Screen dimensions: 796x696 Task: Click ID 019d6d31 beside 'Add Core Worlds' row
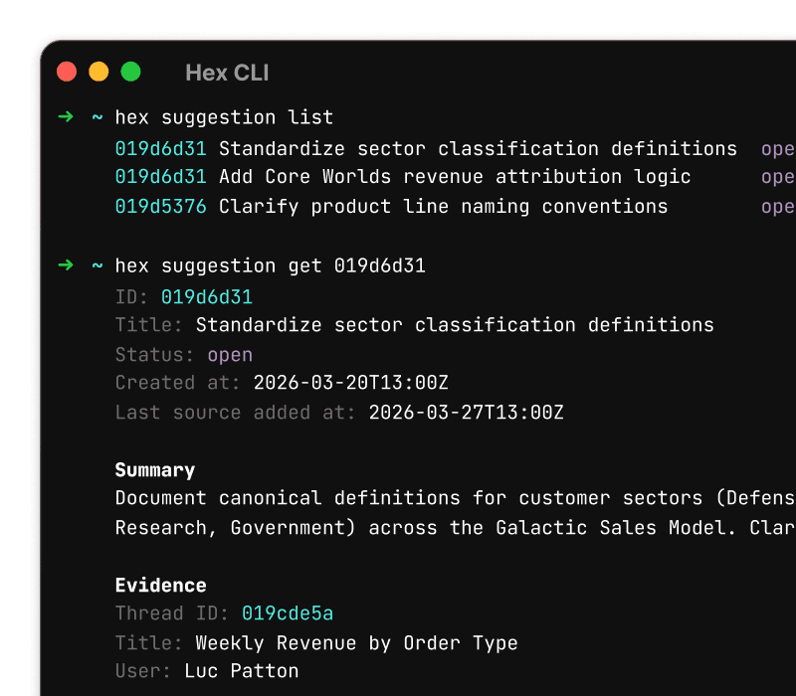tap(160, 177)
